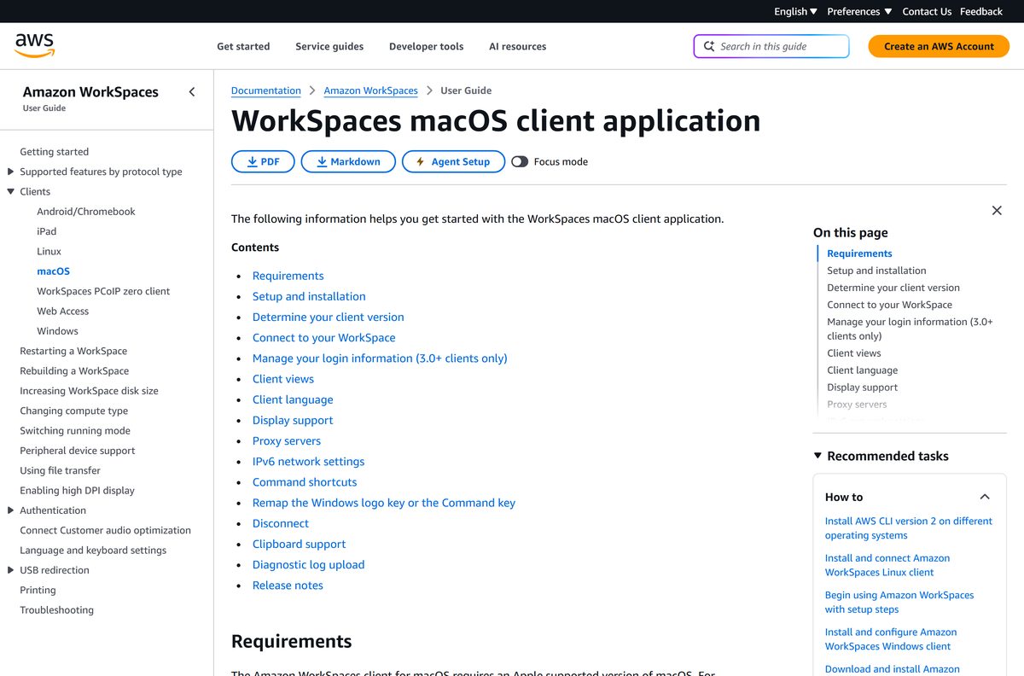
Task: Open Windows client page
Action: coord(57,331)
